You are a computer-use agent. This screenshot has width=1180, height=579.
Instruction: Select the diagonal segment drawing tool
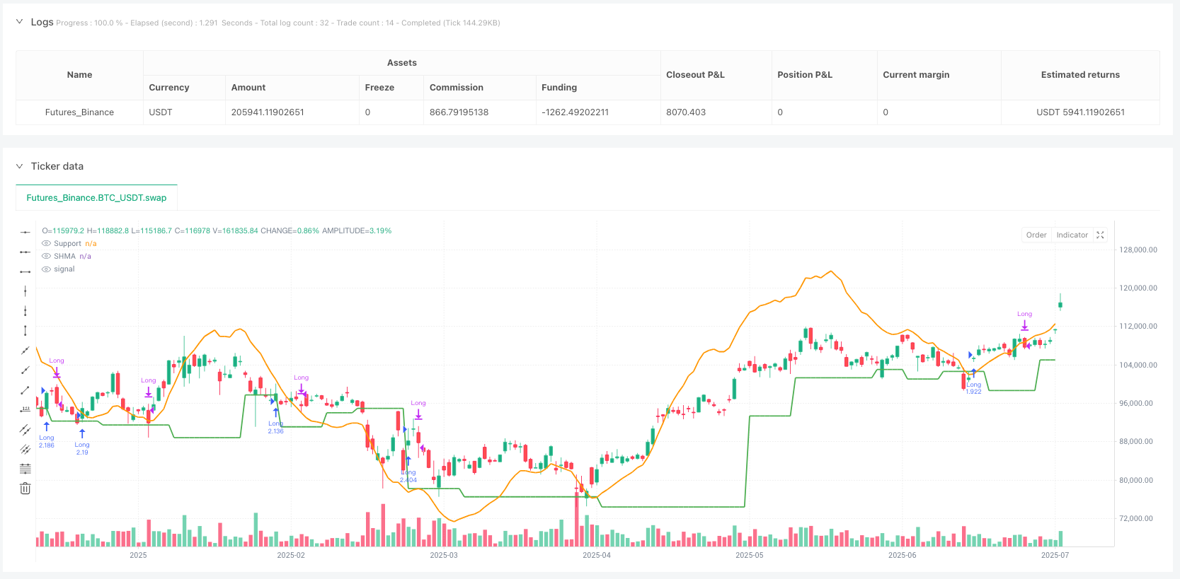click(x=25, y=390)
